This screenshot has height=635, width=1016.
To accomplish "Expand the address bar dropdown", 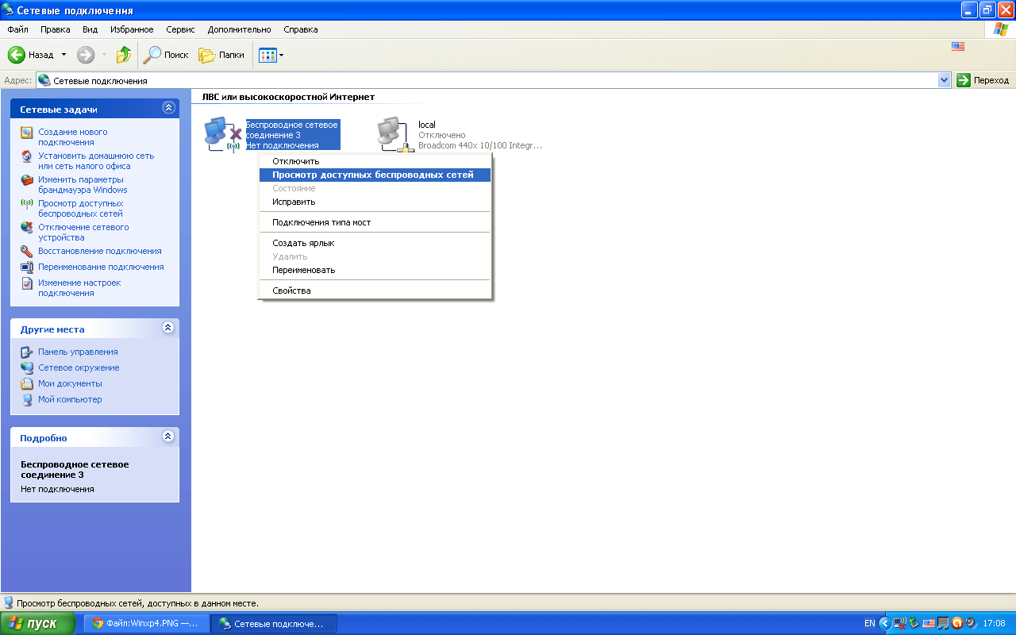I will click(944, 80).
